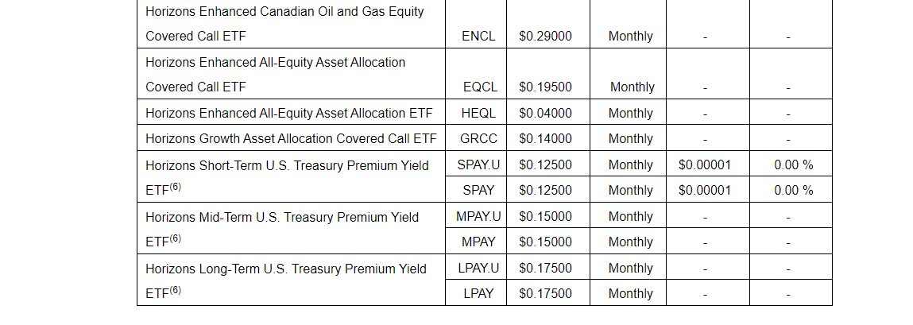Click the 0.00 % cell in SPAY row
The height and width of the screenshot is (325, 913).
(793, 190)
